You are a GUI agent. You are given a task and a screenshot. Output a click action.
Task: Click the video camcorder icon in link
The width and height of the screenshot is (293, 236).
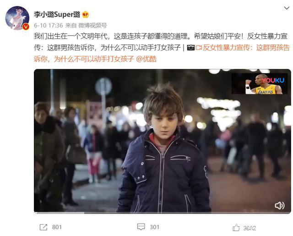point(199,48)
